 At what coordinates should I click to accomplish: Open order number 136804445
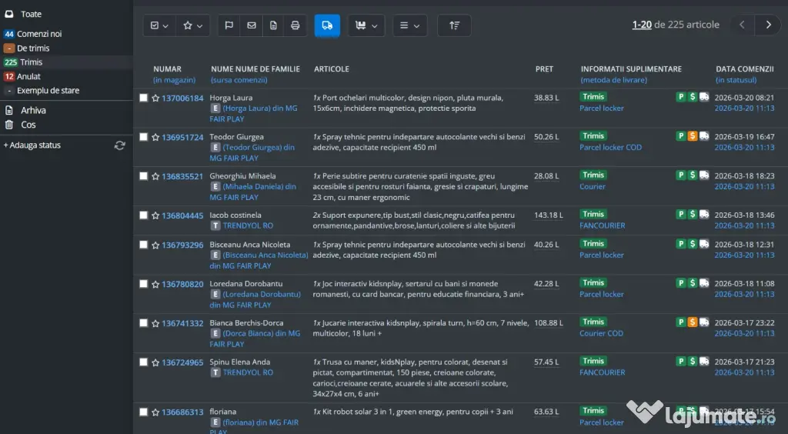pos(182,215)
